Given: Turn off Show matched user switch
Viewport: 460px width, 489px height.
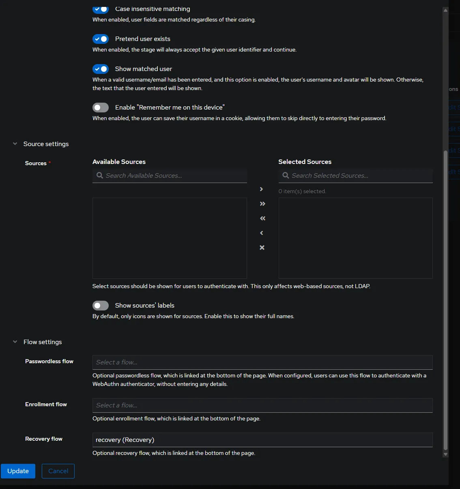Looking at the screenshot, I should [x=101, y=69].
